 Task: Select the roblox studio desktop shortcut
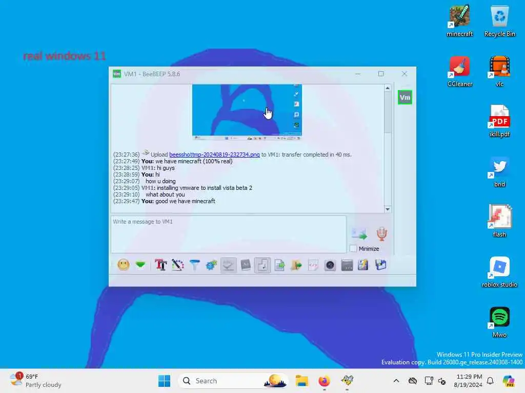pos(499,272)
